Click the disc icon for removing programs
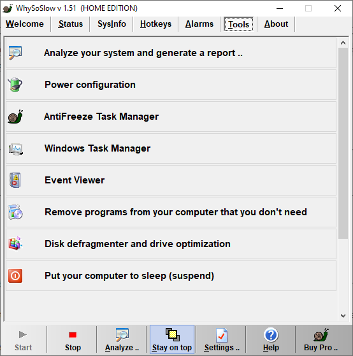353x356 pixels. (15, 212)
